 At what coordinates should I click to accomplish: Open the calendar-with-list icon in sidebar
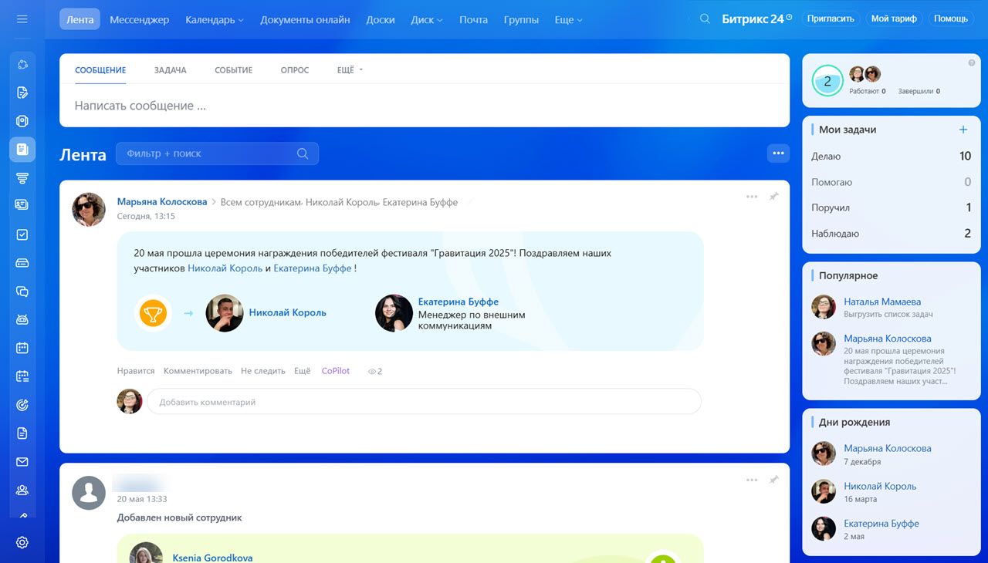pyautogui.click(x=22, y=376)
